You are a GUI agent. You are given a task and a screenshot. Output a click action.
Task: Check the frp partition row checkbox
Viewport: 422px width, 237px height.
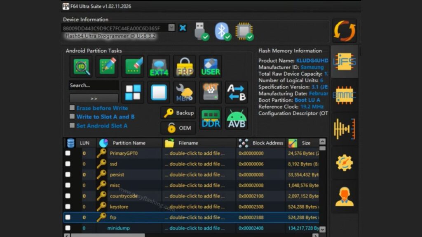pyautogui.click(x=67, y=217)
